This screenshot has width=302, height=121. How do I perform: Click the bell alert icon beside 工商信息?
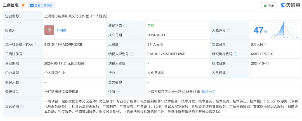coord(23,5)
